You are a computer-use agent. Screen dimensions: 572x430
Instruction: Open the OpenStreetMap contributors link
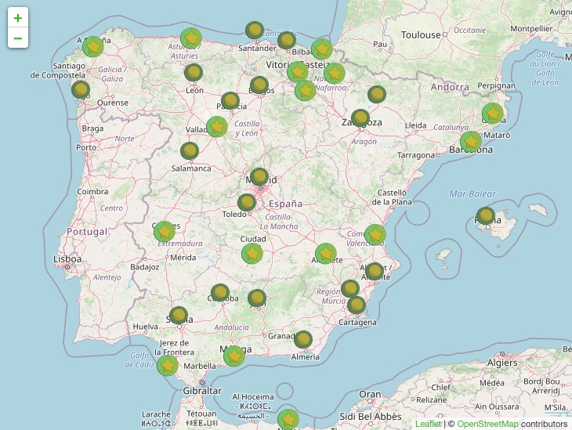(489, 424)
